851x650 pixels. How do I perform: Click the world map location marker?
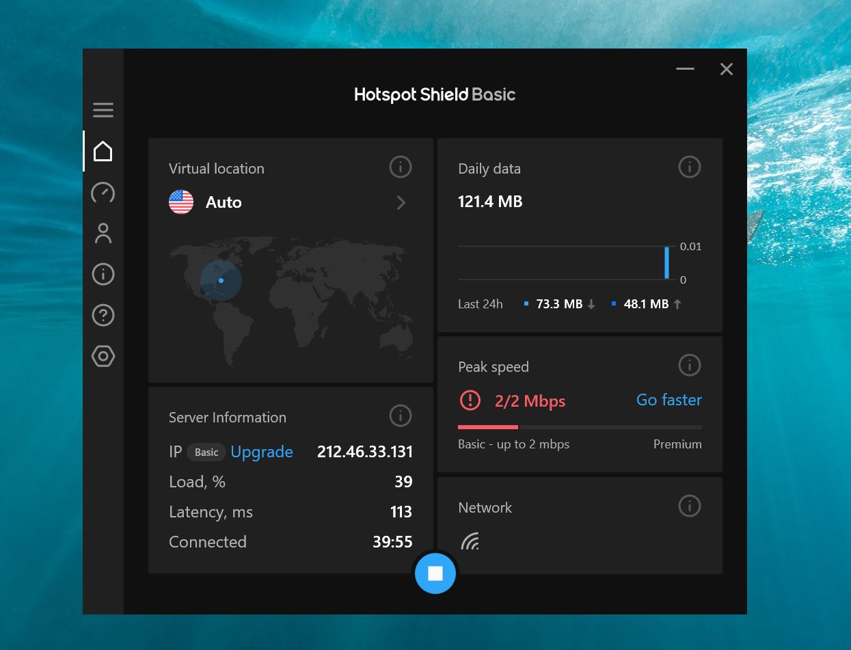pos(221,280)
